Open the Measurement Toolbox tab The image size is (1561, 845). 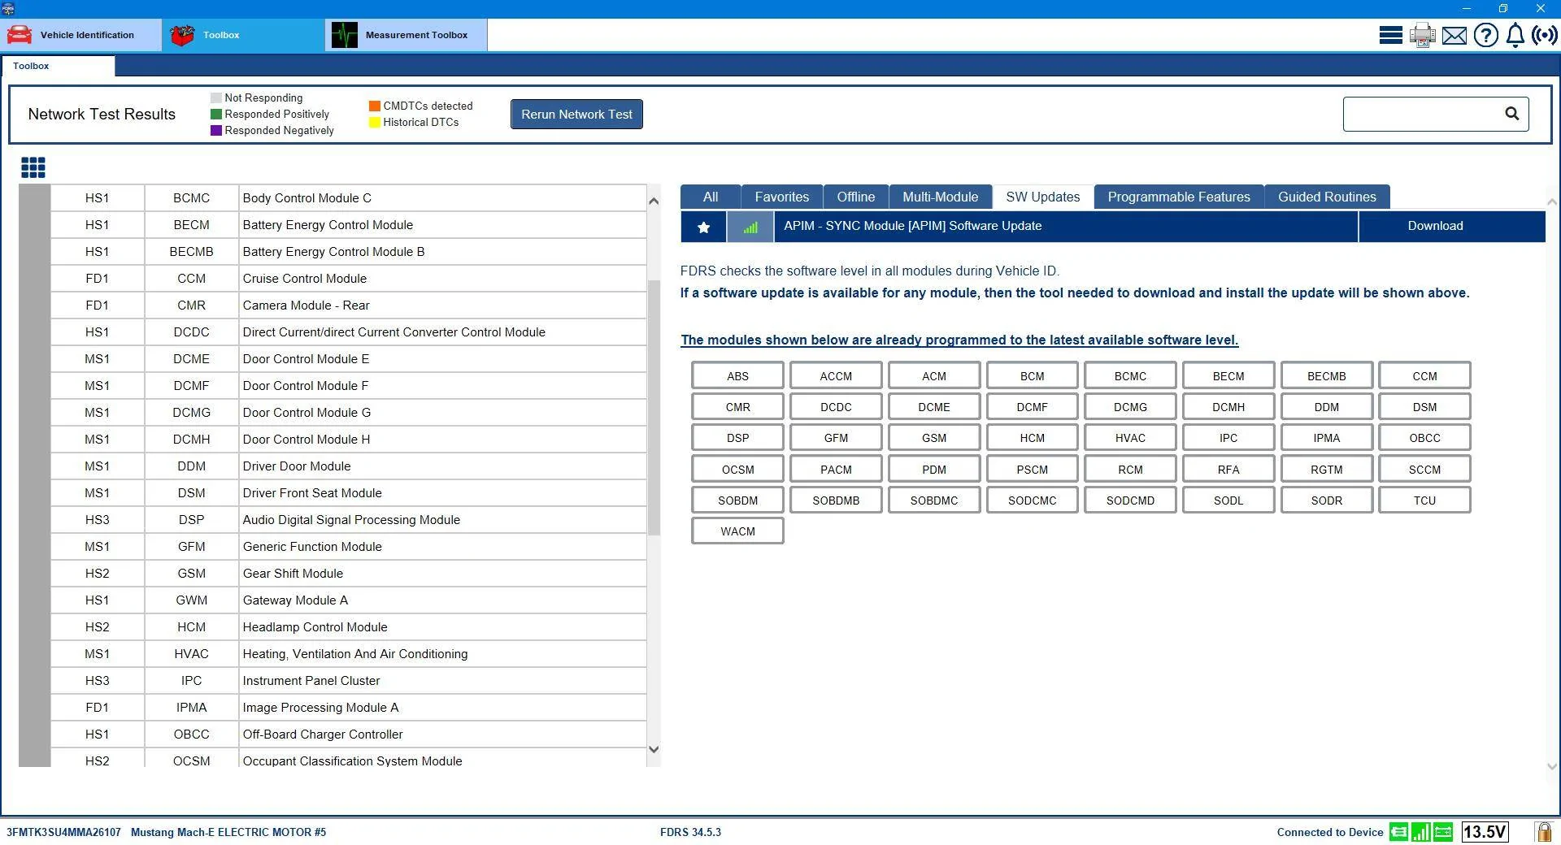pyautogui.click(x=407, y=35)
